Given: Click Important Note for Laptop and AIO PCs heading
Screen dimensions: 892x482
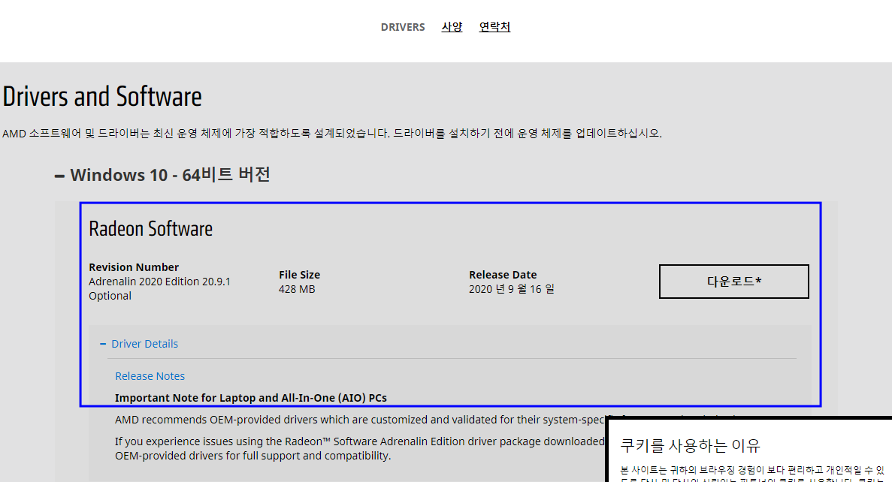Looking at the screenshot, I should [251, 398].
